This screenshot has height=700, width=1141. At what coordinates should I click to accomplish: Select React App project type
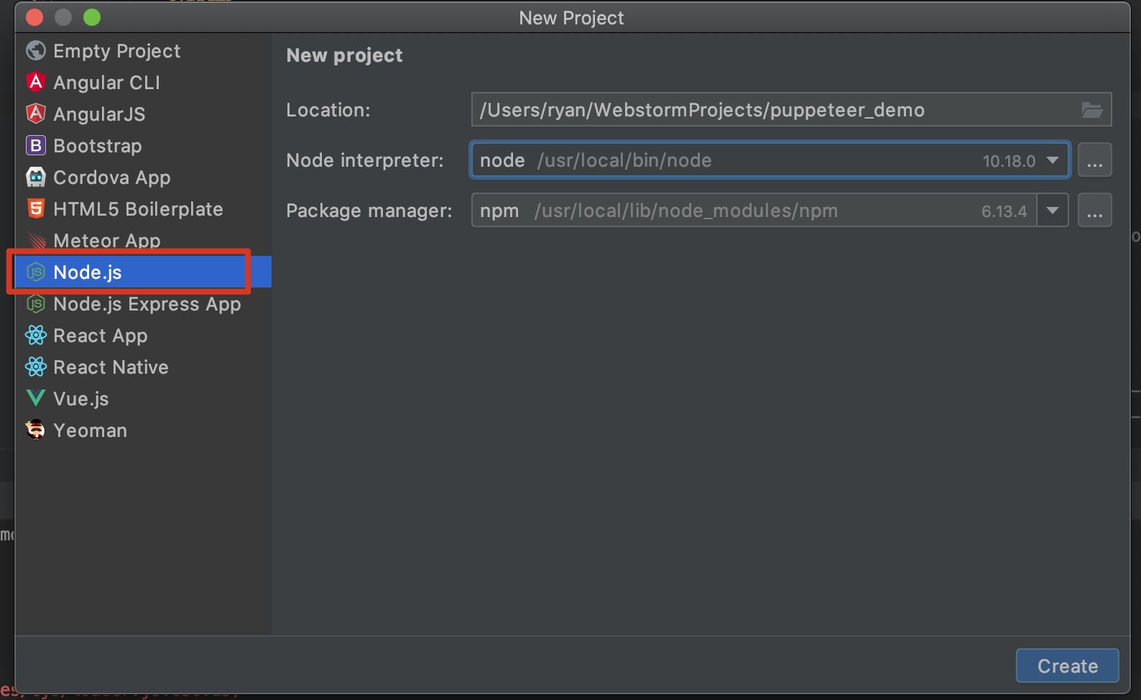point(143,336)
